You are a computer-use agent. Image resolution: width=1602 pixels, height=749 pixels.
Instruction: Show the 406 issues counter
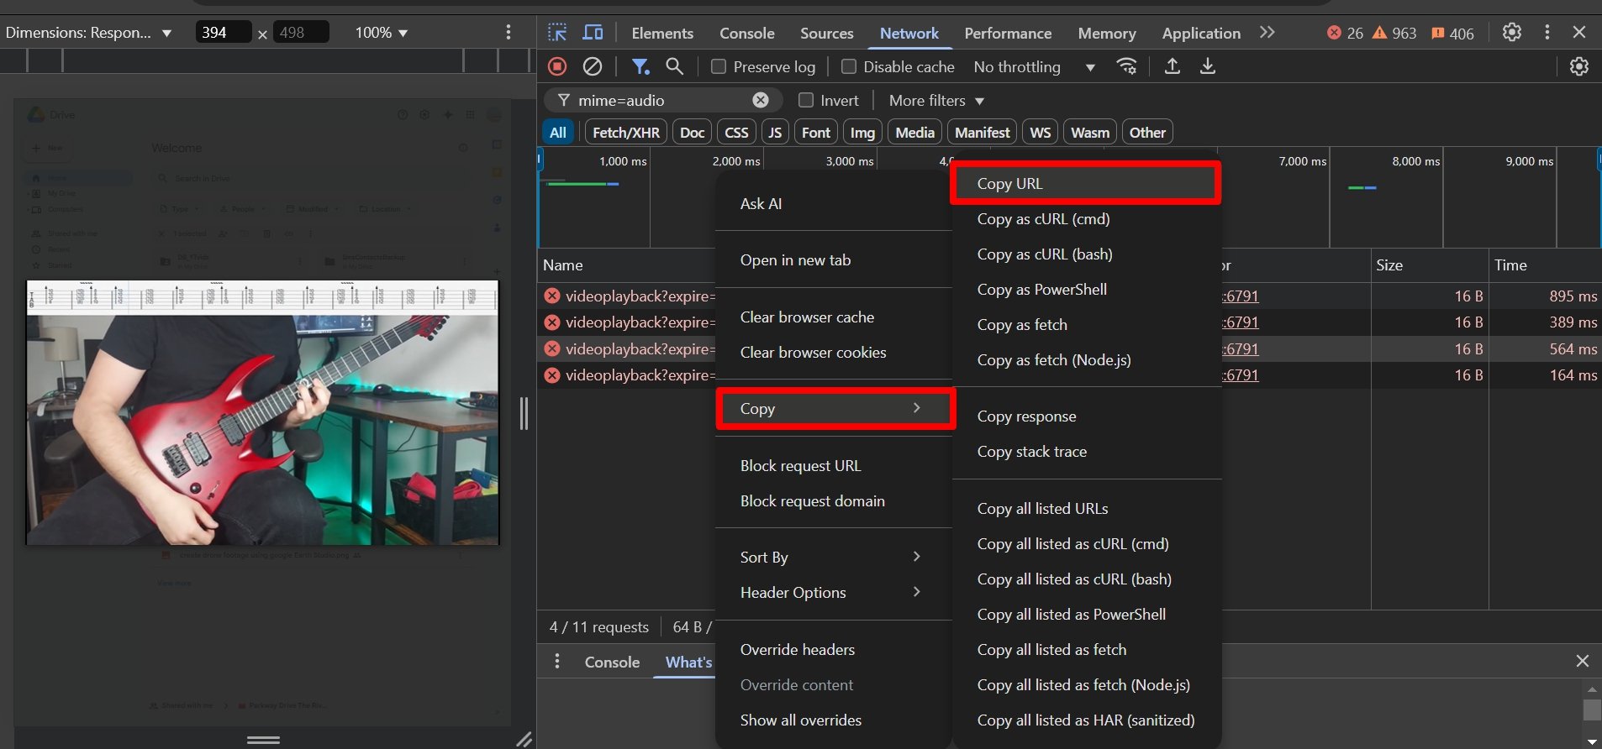tap(1452, 33)
